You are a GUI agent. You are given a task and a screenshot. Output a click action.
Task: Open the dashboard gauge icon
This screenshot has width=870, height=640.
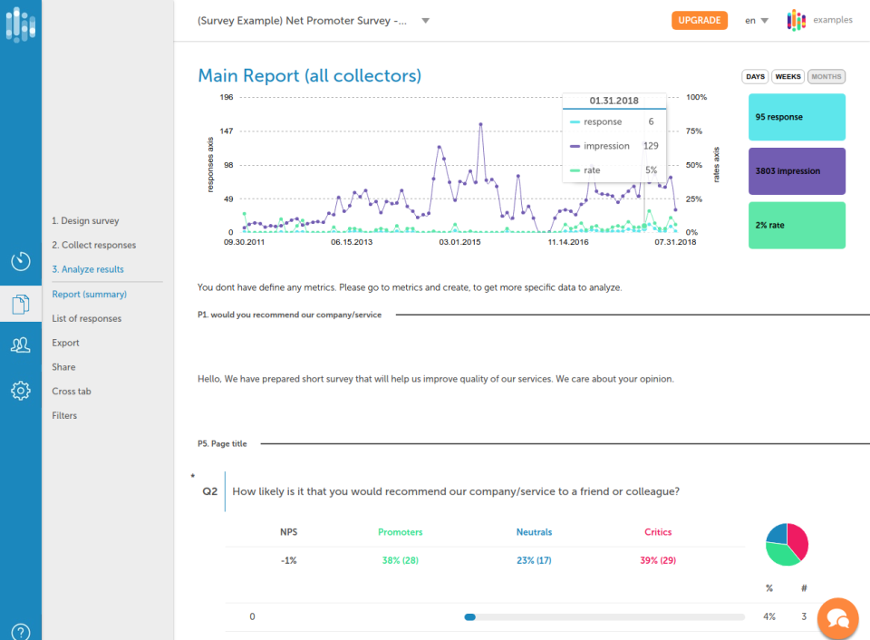pyautogui.click(x=21, y=261)
